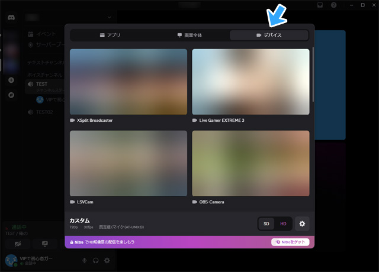
Task: Open the Nitro link in banner
Action: (x=79, y=242)
